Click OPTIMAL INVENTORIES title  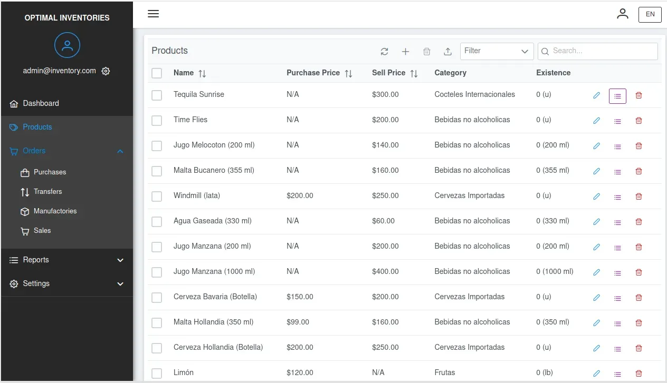click(x=67, y=18)
